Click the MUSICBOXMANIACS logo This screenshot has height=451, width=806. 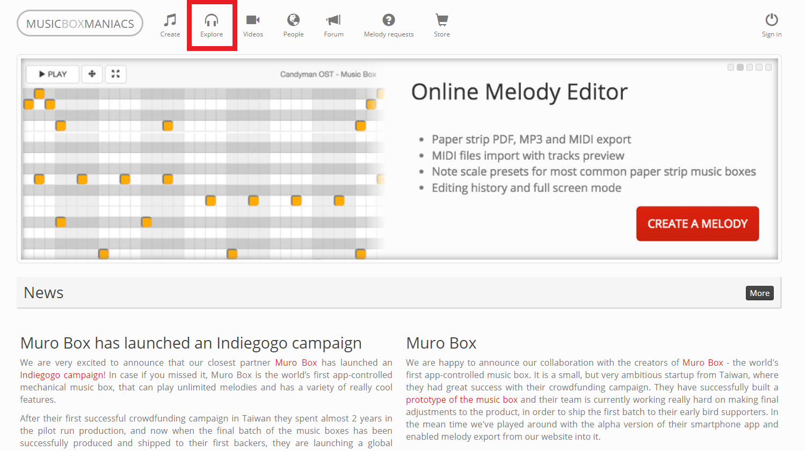point(80,24)
